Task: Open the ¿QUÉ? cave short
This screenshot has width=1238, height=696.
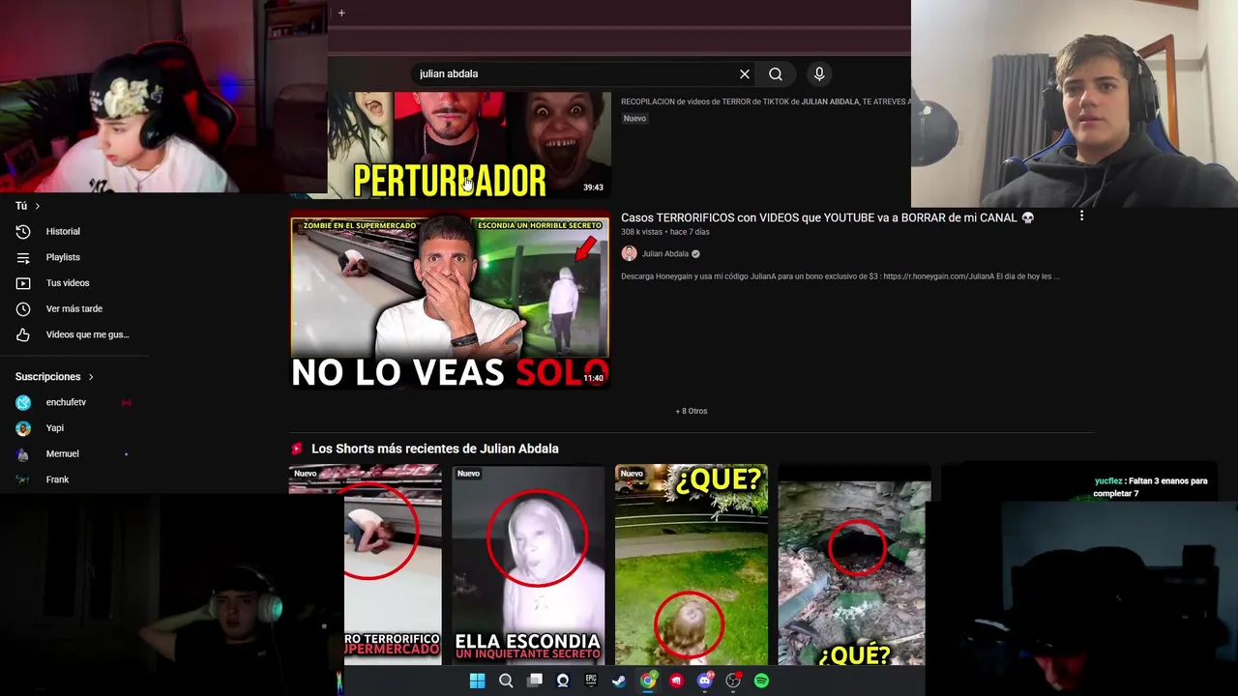Action: 854,565
